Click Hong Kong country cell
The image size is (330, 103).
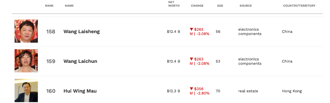point(292,91)
